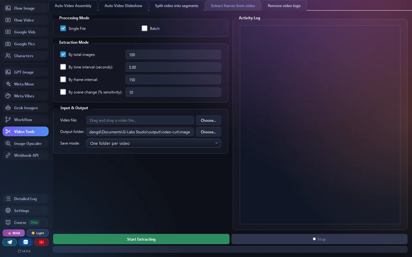Click the Start Extracting button
This screenshot has width=412, height=257.
[141, 239]
